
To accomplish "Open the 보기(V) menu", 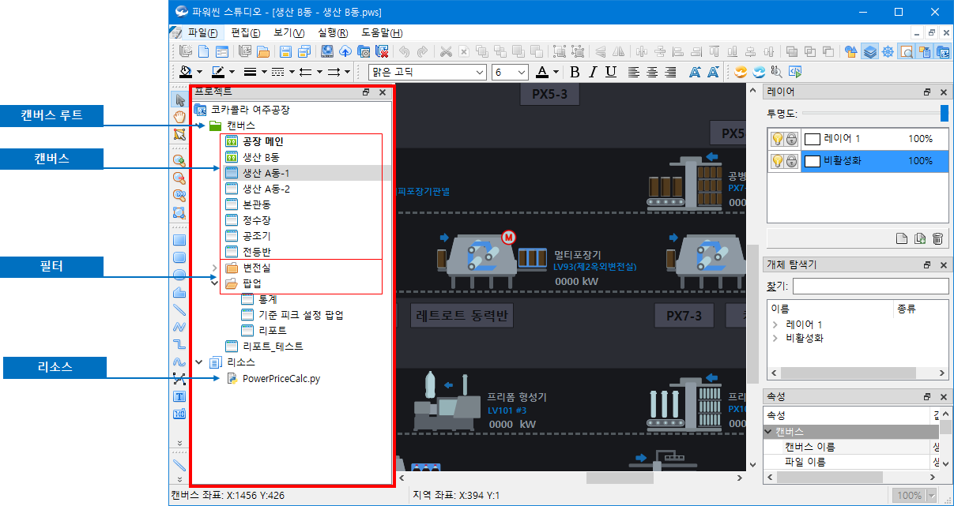I will pos(289,32).
